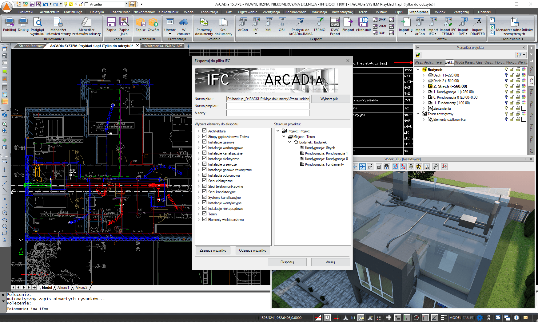Screen dimensions: 538x322
Task: Expand Instalacje wodociągowe tree row
Action: (x=199, y=148)
